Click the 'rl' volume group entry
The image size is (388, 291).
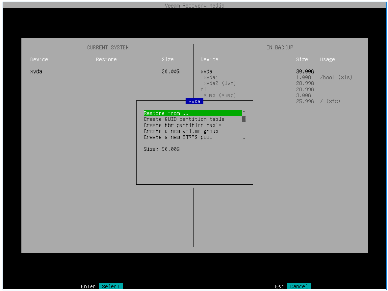pyautogui.click(x=203, y=89)
